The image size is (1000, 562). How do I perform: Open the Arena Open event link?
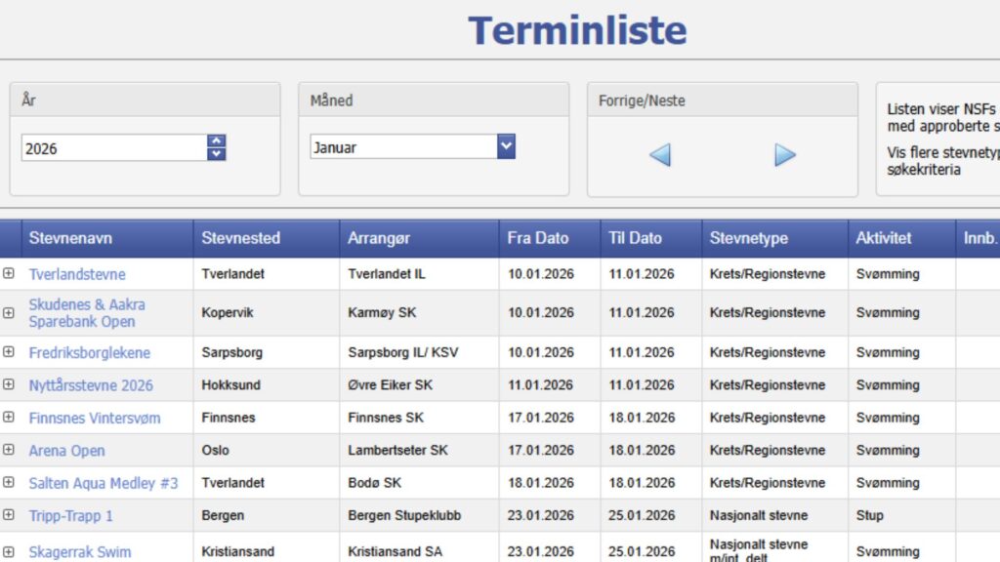tap(66, 451)
